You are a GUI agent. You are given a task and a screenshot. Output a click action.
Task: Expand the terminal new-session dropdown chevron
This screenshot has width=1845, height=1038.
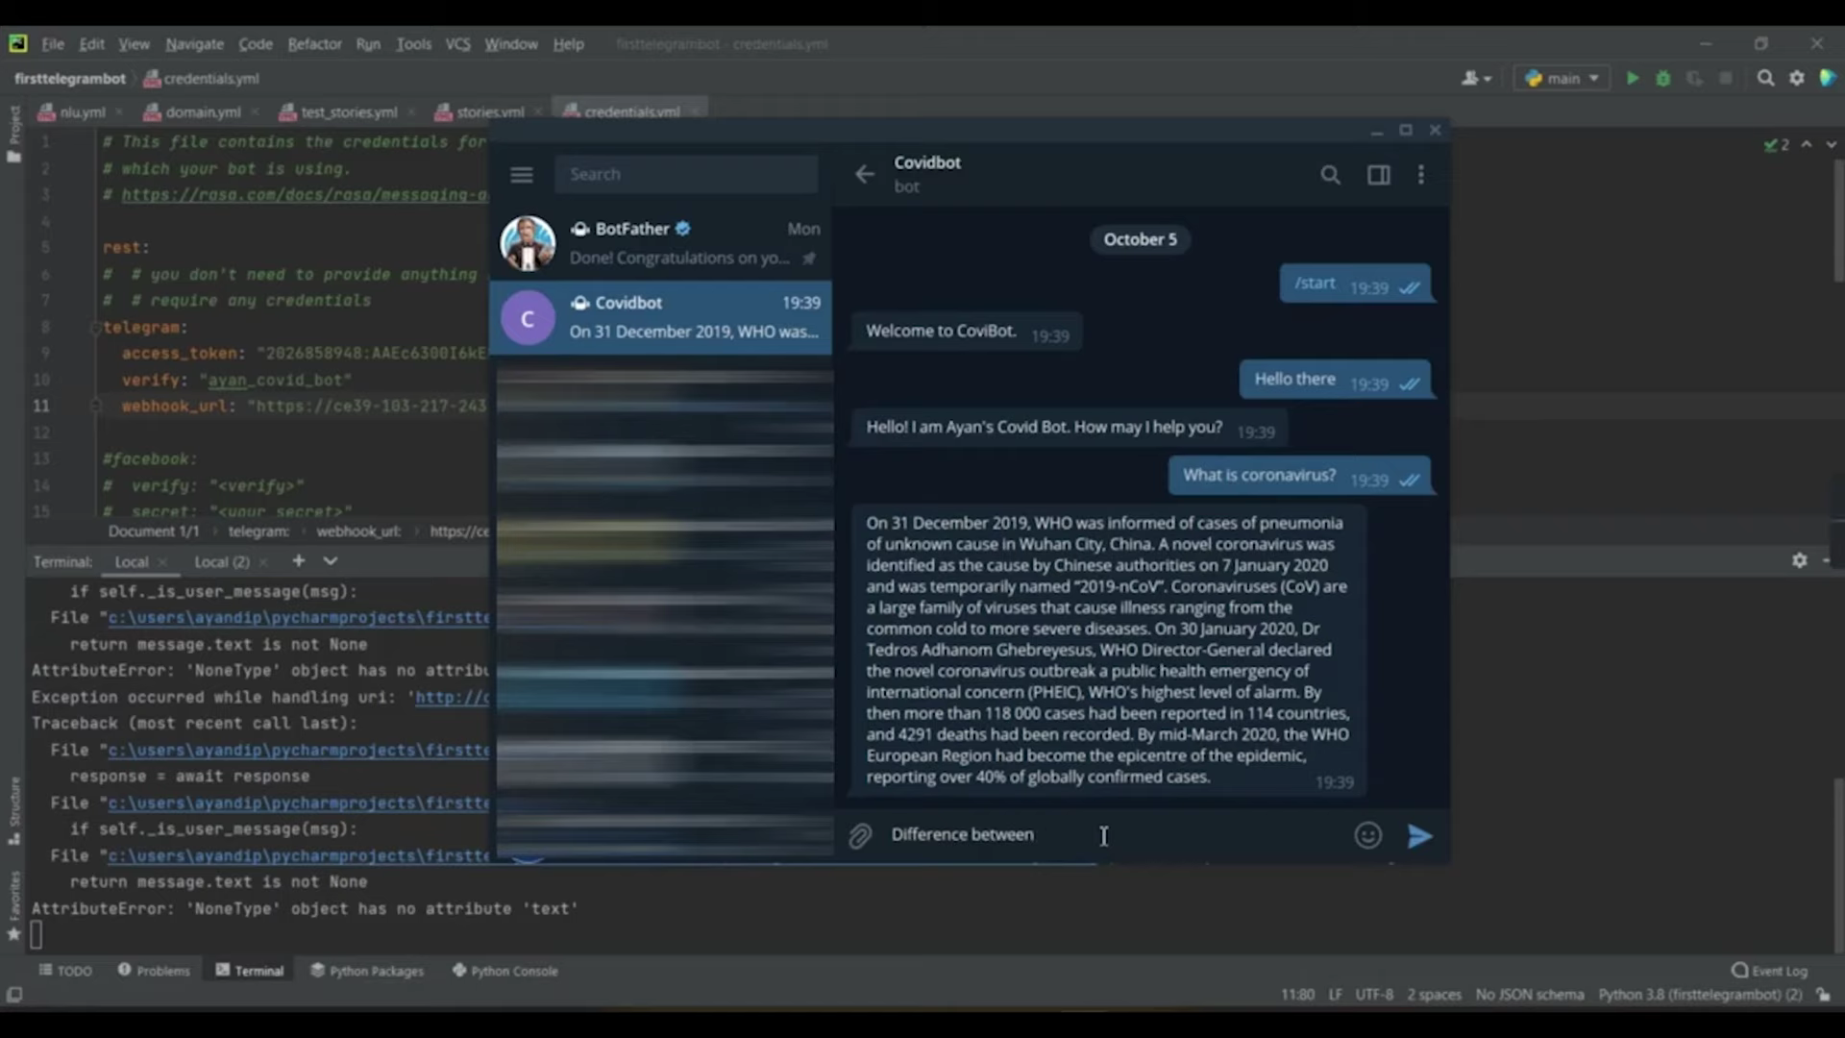(x=331, y=561)
